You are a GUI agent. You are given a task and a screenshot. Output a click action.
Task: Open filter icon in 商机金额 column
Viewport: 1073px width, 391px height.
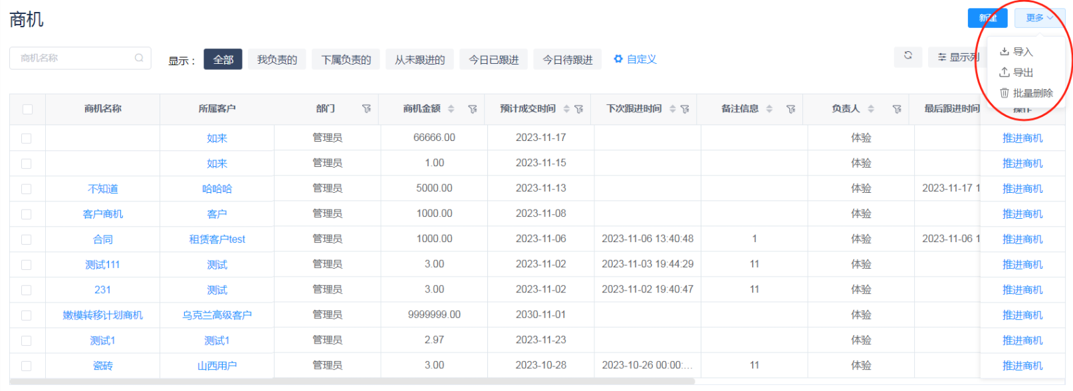(x=473, y=109)
